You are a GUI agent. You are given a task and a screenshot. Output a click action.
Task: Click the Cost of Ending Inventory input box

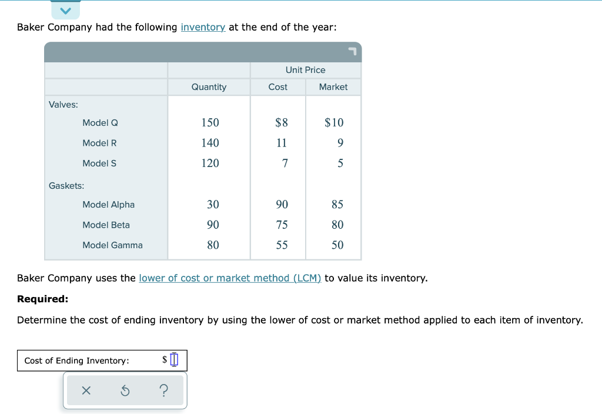tap(173, 360)
